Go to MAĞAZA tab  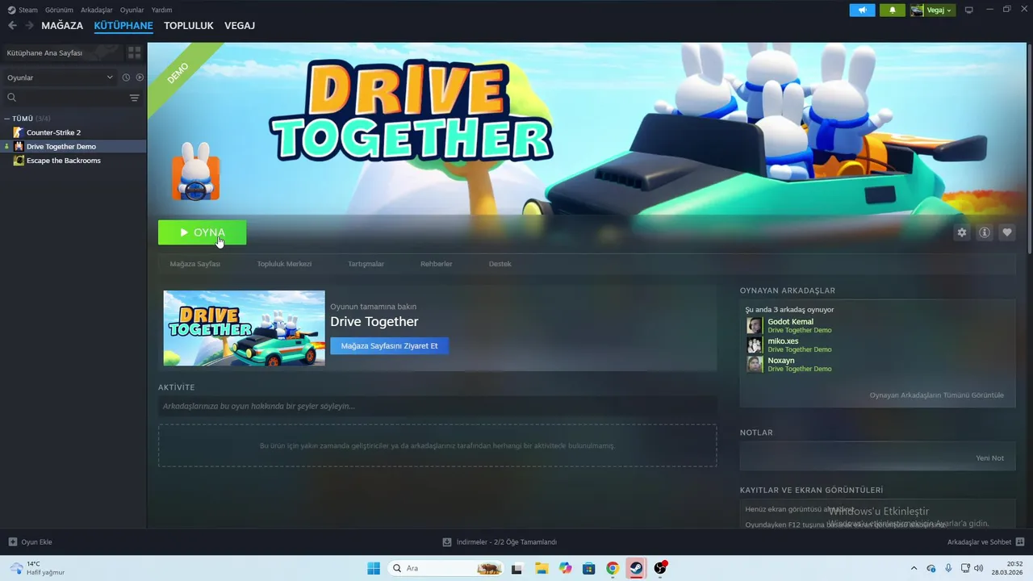(62, 26)
